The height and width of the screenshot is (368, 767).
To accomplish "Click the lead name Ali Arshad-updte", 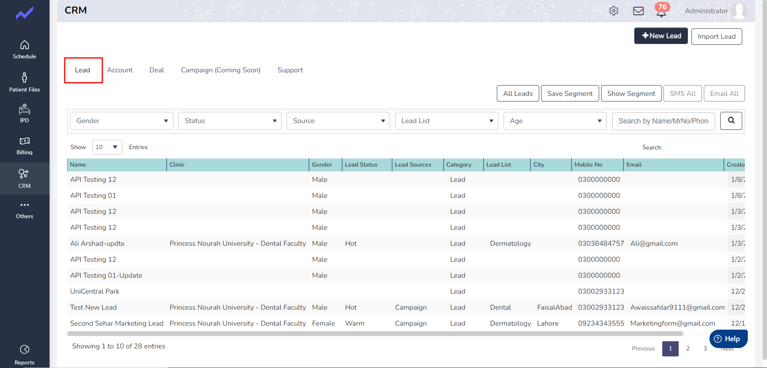I will (x=97, y=243).
